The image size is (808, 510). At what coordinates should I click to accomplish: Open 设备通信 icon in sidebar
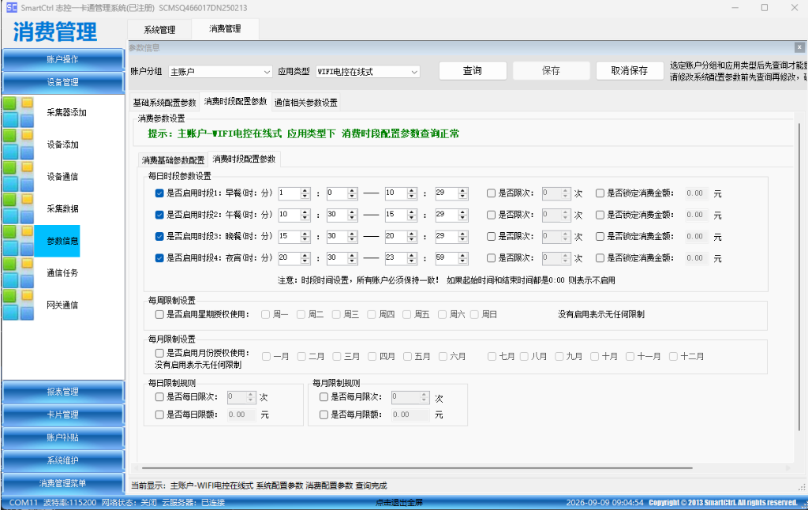point(19,176)
